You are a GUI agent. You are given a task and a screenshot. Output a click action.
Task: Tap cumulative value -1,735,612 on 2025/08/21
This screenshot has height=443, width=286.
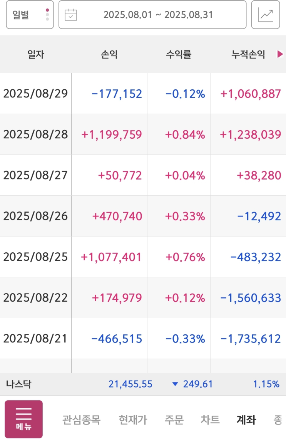pyautogui.click(x=251, y=339)
